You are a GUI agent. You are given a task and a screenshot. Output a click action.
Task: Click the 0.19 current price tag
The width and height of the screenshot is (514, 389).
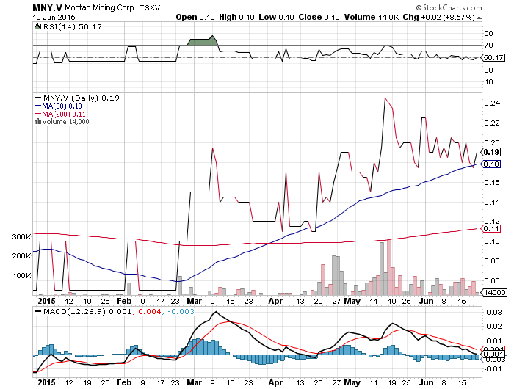(491, 152)
